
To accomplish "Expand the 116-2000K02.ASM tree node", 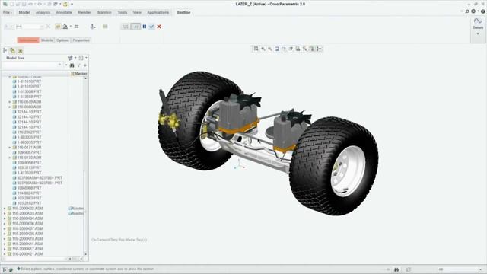I will [5, 209].
